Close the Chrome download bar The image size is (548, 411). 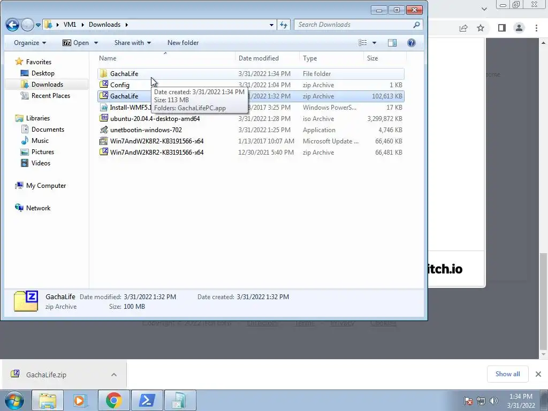tap(538, 374)
